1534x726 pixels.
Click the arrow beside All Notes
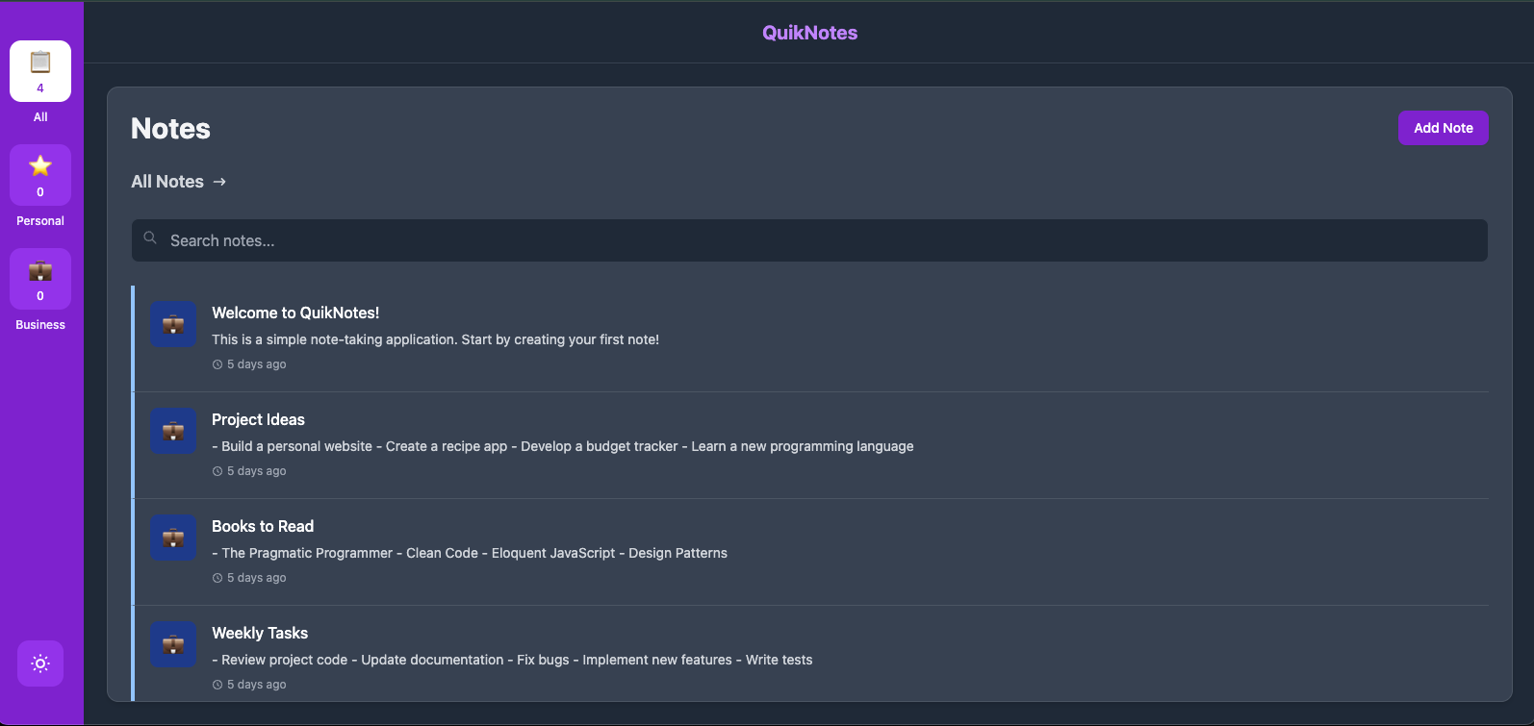(x=219, y=182)
